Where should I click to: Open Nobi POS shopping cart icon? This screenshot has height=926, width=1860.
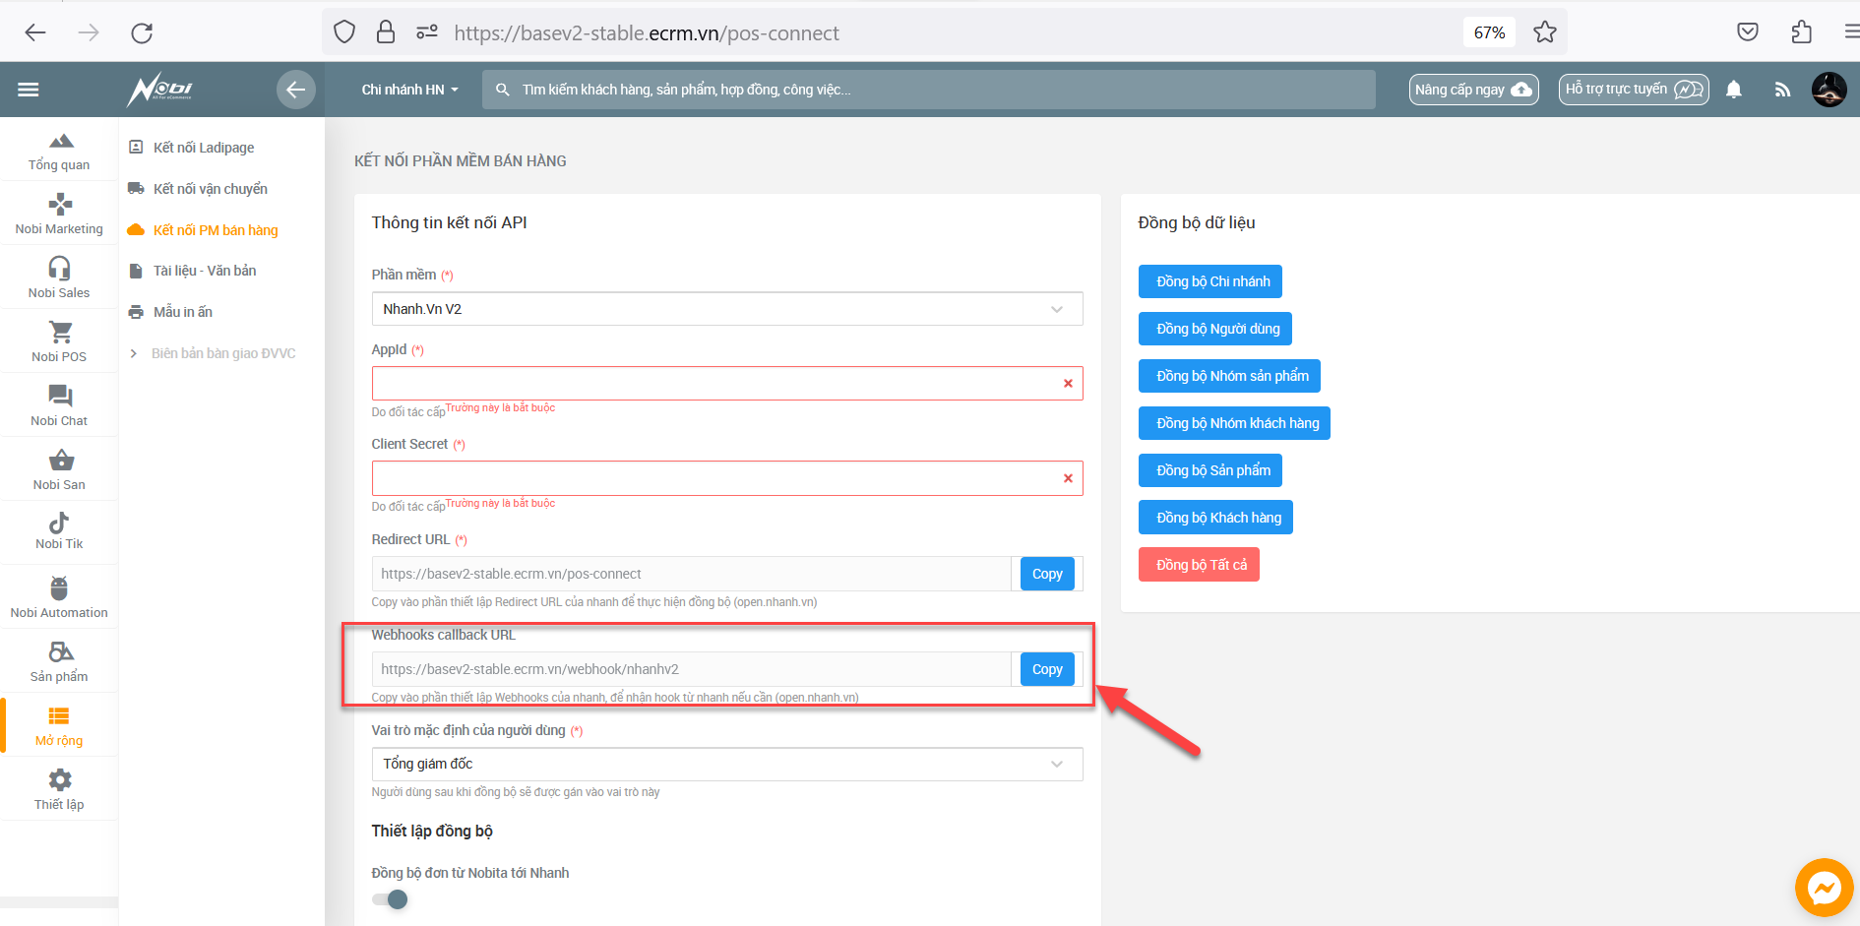pos(59,333)
